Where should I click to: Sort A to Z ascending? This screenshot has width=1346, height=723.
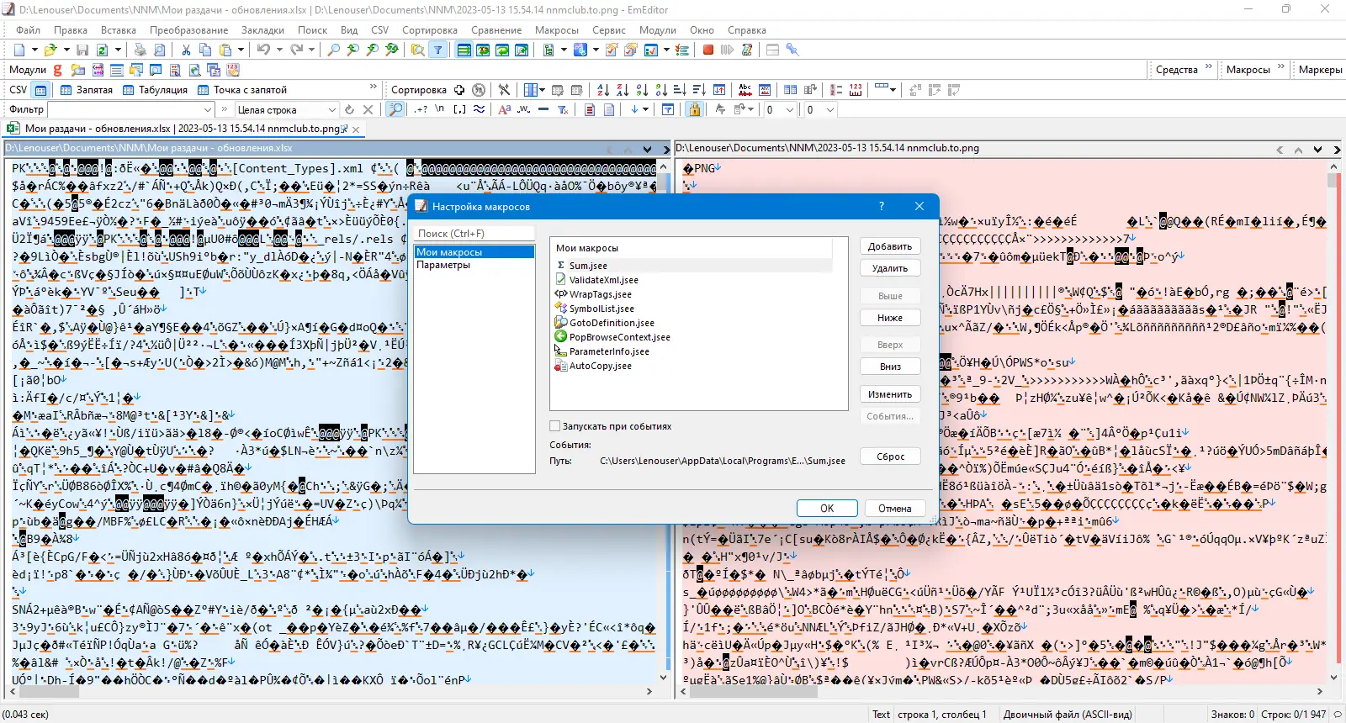tap(603, 90)
